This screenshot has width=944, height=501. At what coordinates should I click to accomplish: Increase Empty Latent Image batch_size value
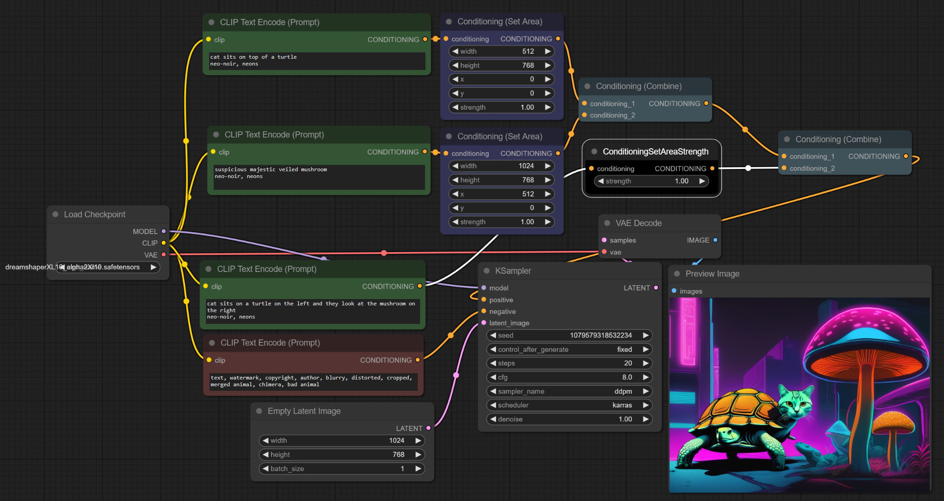click(418, 468)
